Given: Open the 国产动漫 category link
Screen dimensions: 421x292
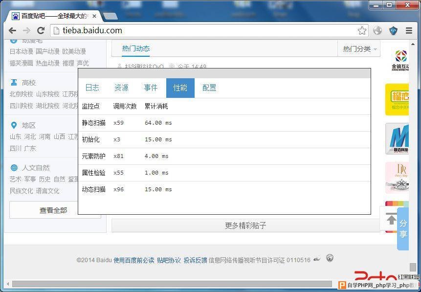Looking at the screenshot, I should (48, 51).
